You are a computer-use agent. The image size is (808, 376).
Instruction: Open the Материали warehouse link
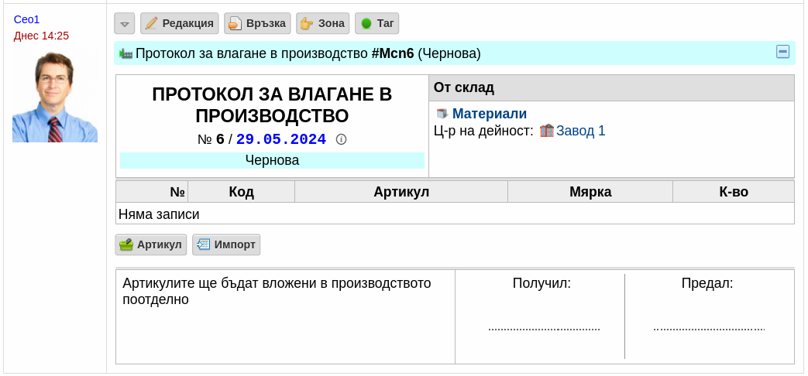click(489, 114)
